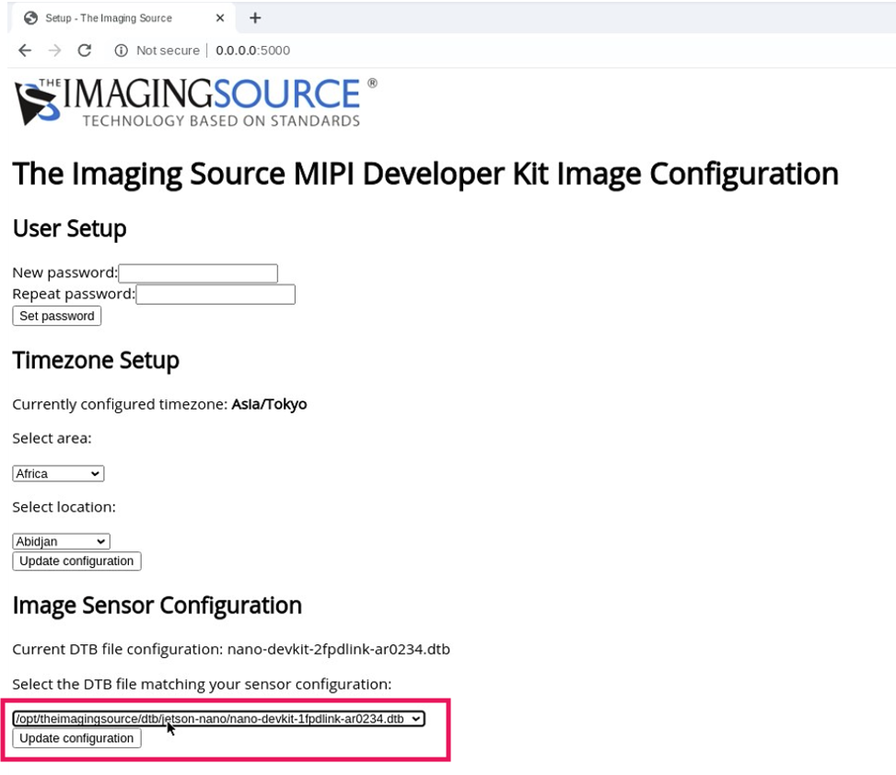Click the Not secure label

[168, 51]
